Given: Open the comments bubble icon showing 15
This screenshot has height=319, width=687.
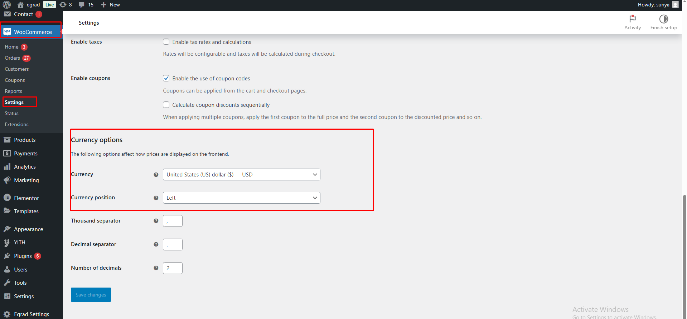Looking at the screenshot, I should pos(82,5).
